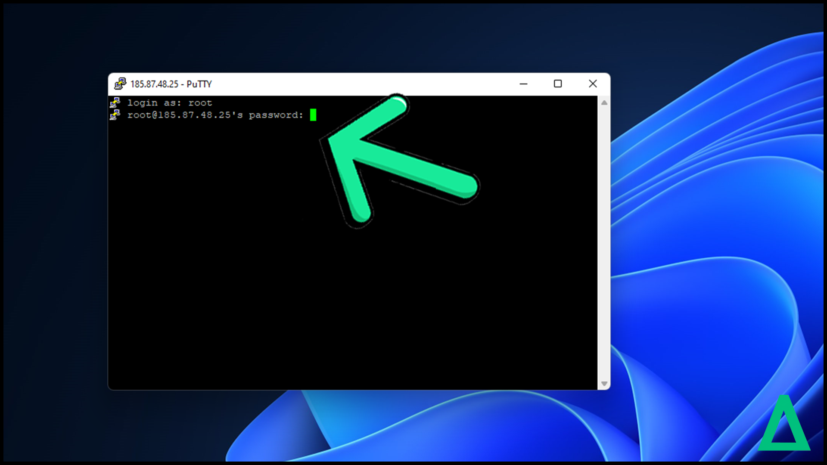
Task: Click the scrollbar down arrow in PuTTY
Action: [x=604, y=384]
